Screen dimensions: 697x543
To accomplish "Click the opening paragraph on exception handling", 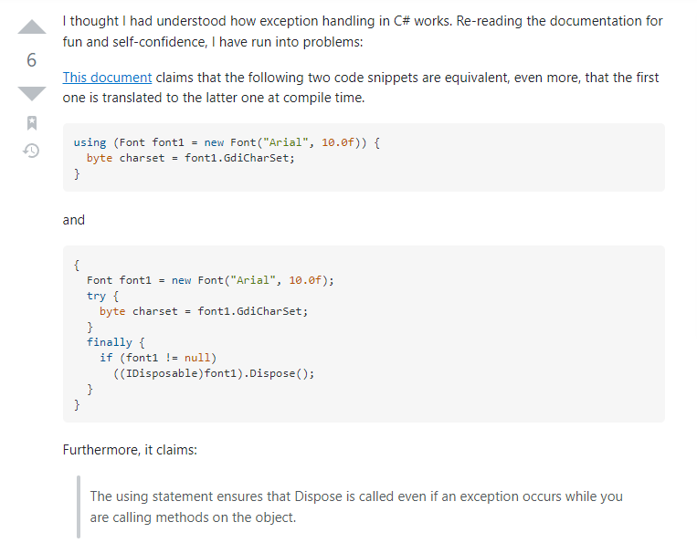I will point(363,31).
